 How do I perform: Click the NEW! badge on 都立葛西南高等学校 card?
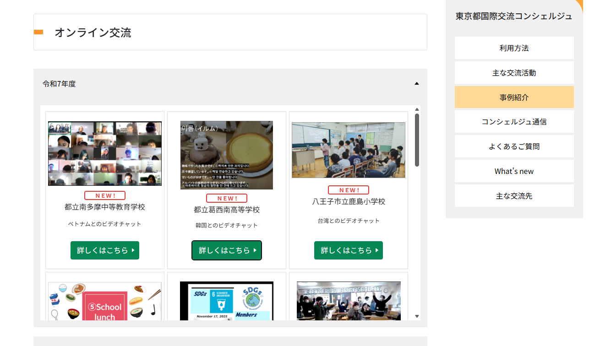[x=227, y=198]
